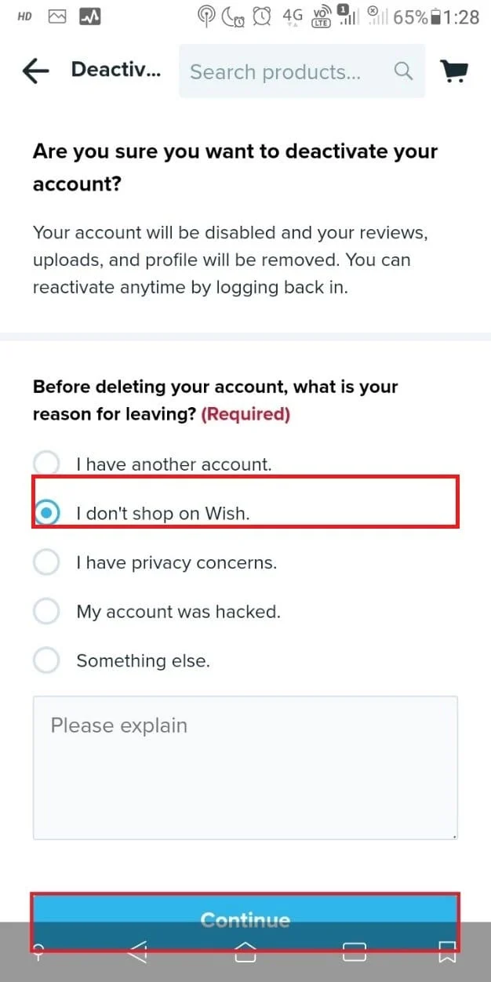The height and width of the screenshot is (982, 491).
Task: Tap the alarm clock status icon
Action: pos(262,16)
